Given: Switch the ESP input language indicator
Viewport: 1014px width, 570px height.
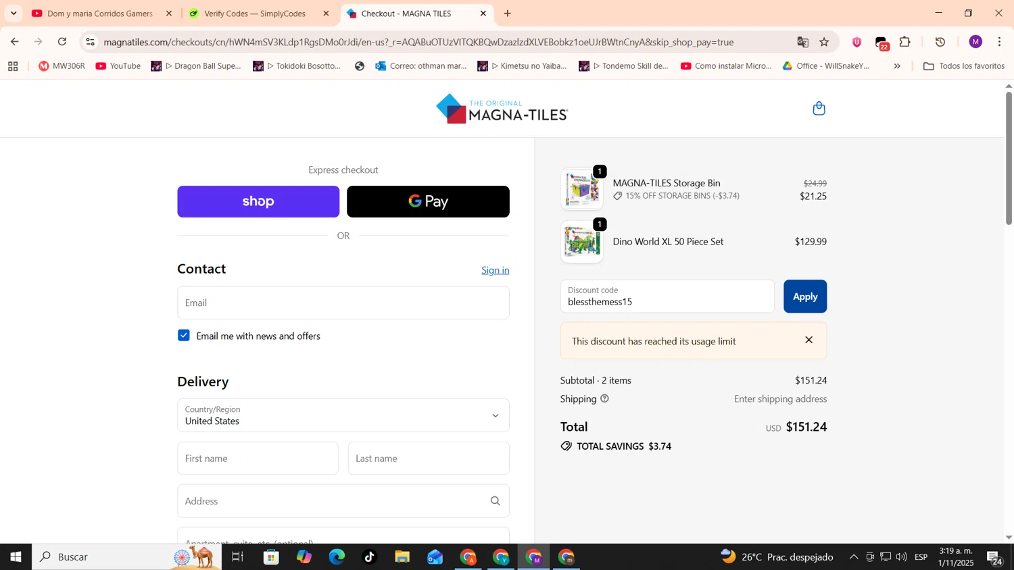Looking at the screenshot, I should [921, 557].
